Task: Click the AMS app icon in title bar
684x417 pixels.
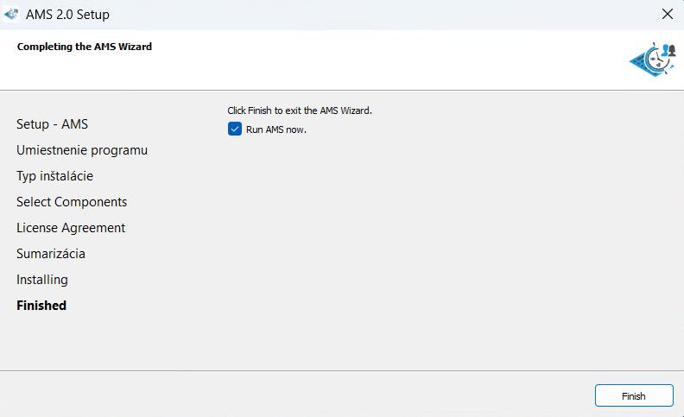Action: click(11, 14)
